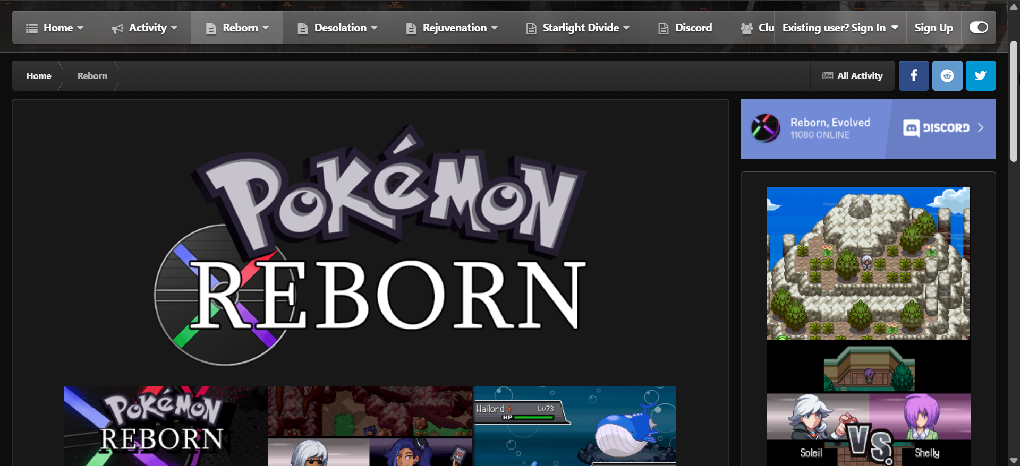
Task: Click the Reborn Evolved server logo icon
Action: point(765,128)
